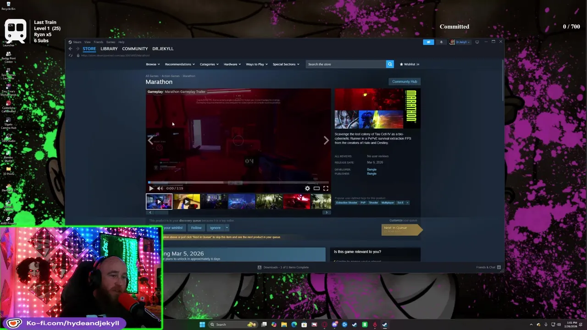Show previous media with left arrow

click(x=150, y=141)
